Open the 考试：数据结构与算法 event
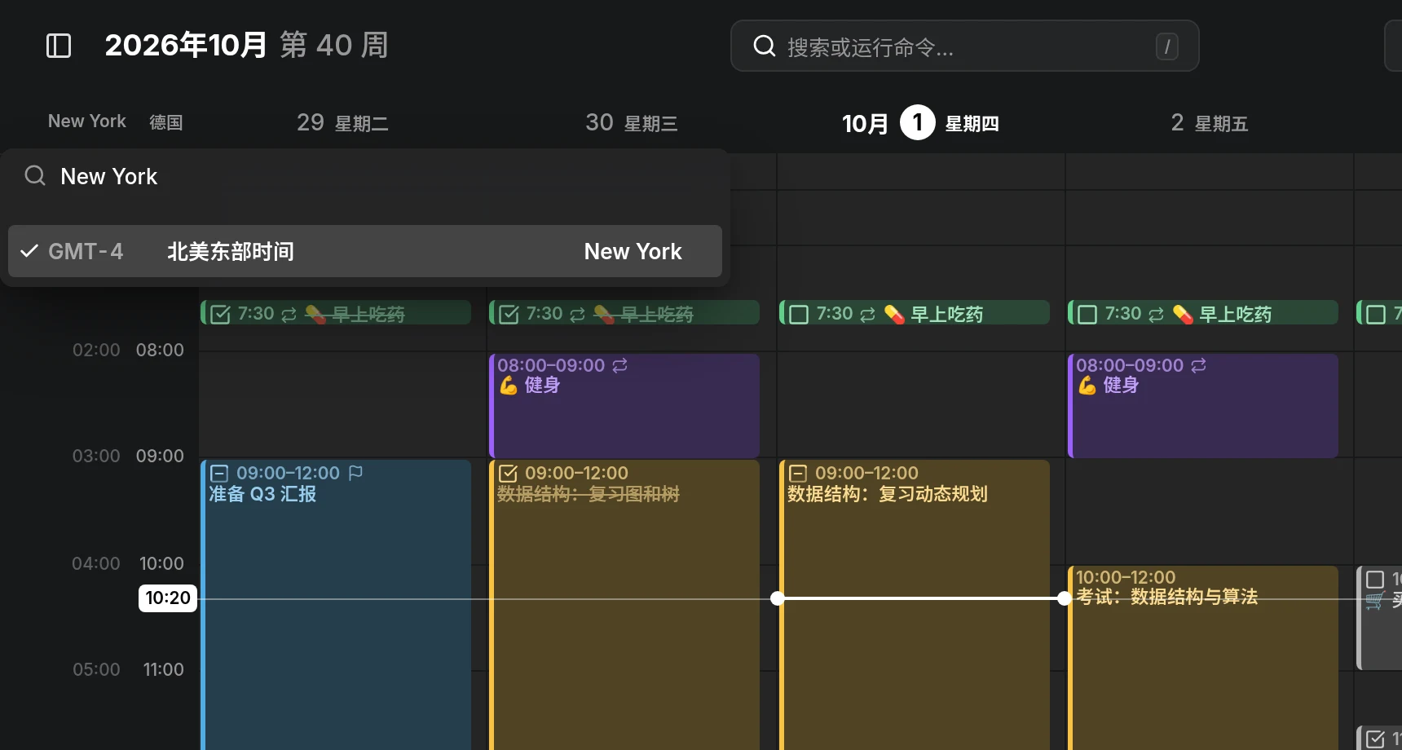Image resolution: width=1402 pixels, height=750 pixels. tap(1203, 657)
